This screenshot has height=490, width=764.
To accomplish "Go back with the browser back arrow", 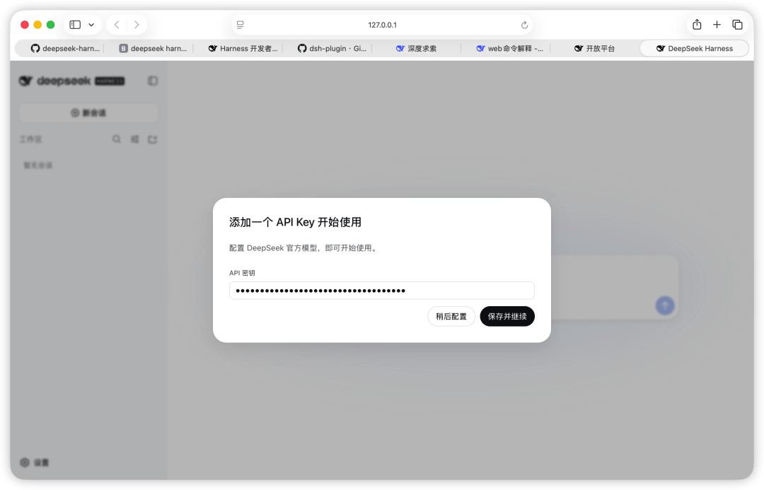I will tap(117, 25).
